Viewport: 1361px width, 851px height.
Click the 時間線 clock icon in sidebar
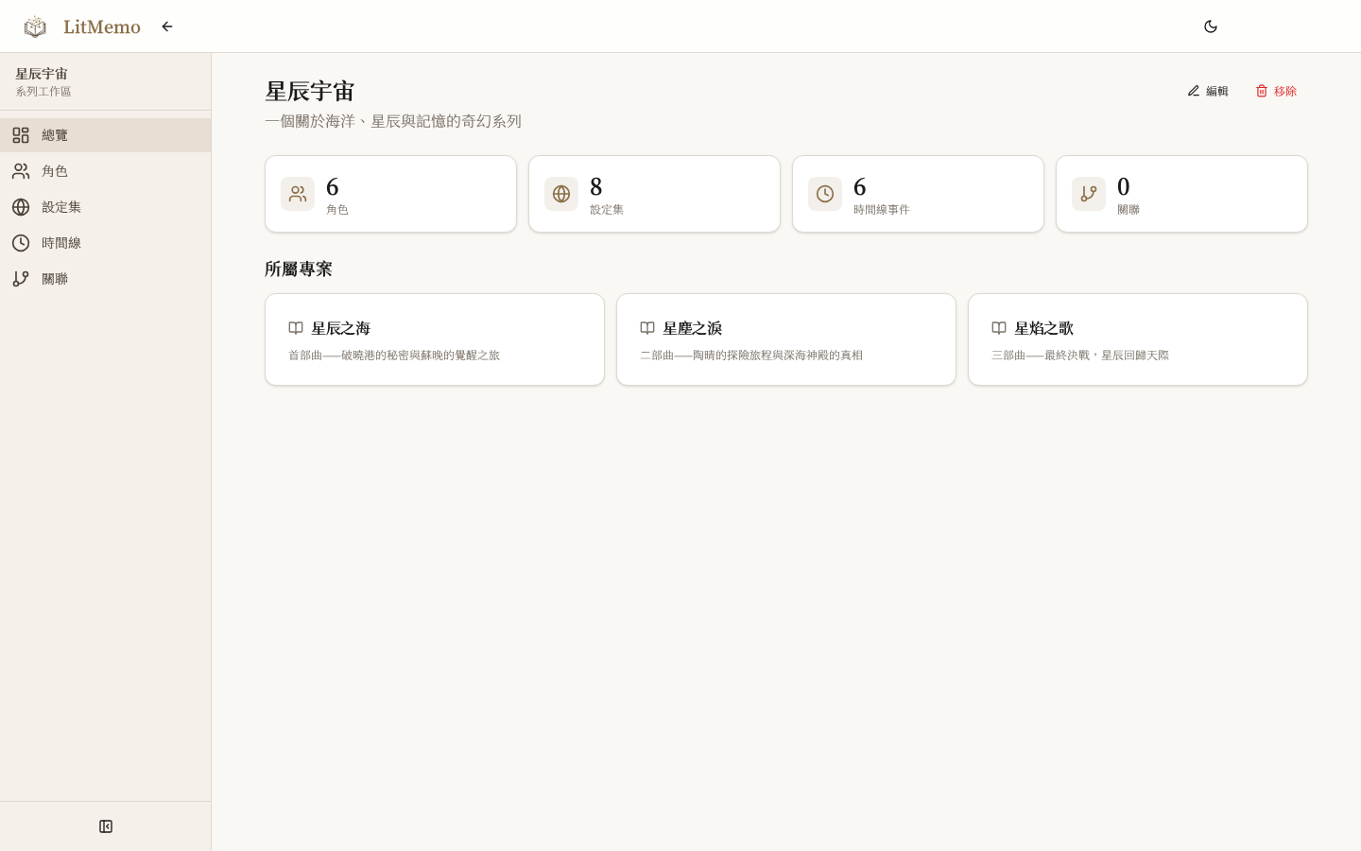coord(21,243)
